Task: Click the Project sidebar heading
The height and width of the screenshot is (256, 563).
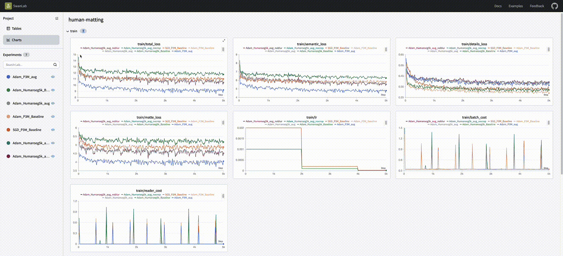Action: click(9, 18)
